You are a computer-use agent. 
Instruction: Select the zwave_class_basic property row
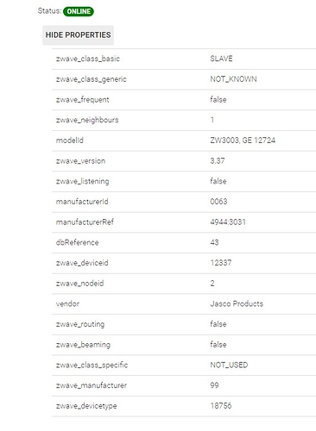point(184,59)
